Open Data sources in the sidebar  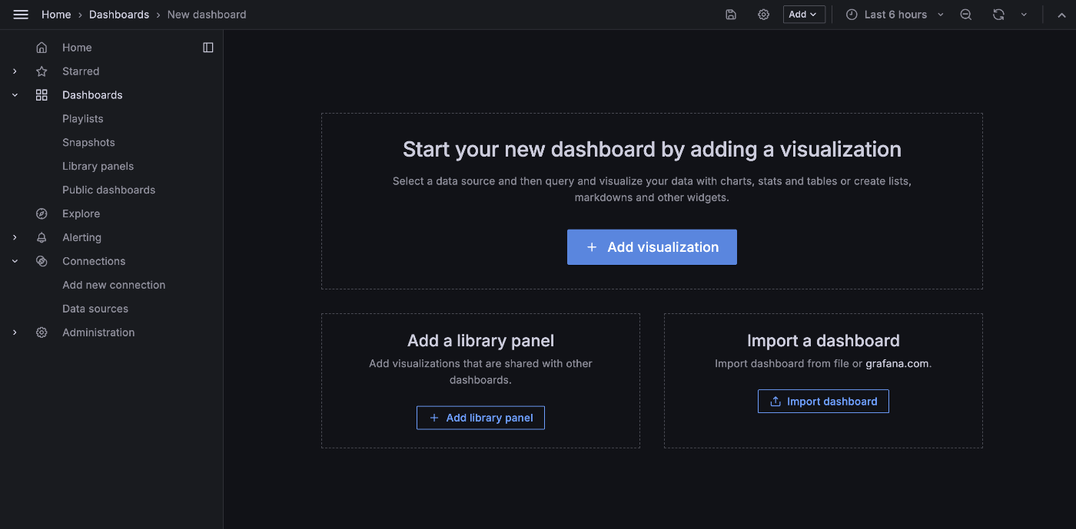95,309
